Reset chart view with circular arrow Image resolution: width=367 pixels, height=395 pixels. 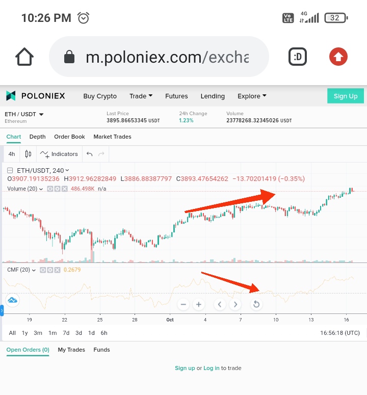256,304
